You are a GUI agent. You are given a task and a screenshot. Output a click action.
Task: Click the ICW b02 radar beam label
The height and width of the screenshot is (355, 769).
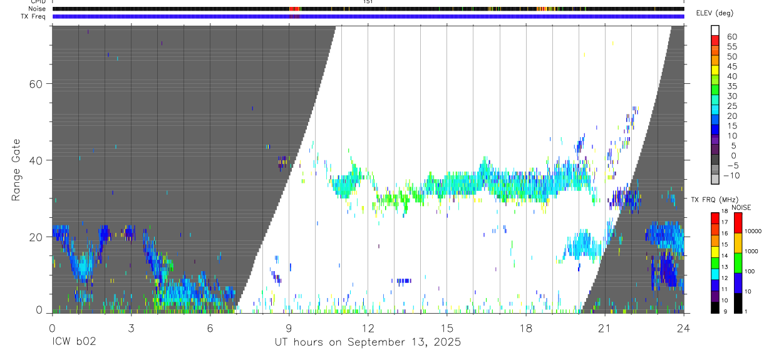coord(74,342)
